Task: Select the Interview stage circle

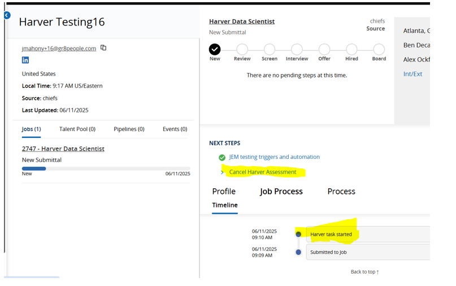Action: (297, 50)
